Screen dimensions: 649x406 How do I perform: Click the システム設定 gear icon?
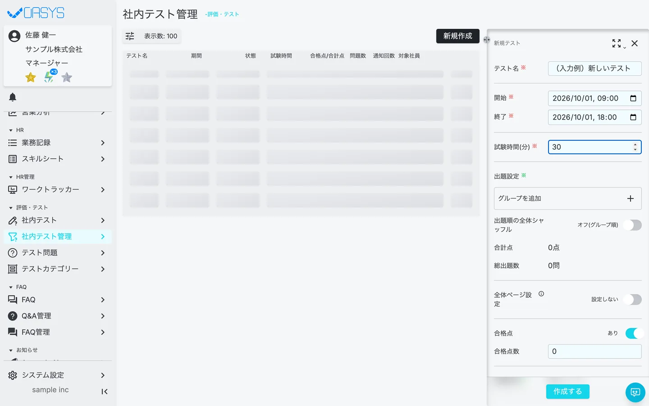[13, 375]
